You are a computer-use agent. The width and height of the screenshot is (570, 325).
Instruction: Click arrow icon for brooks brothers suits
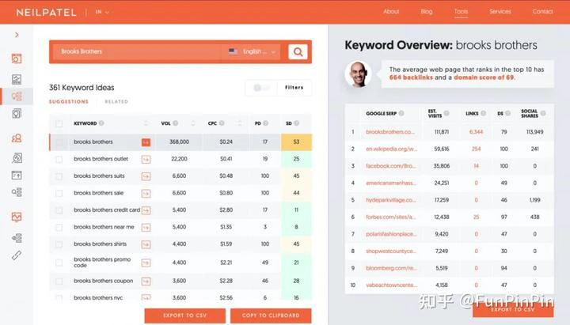tap(146, 176)
